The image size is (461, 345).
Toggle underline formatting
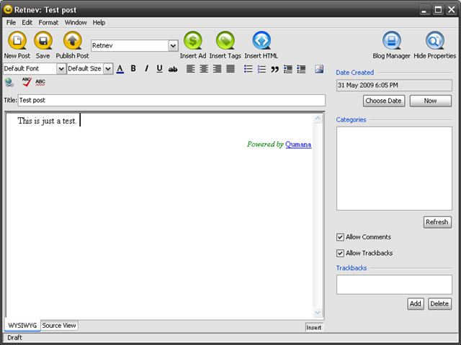pos(159,69)
